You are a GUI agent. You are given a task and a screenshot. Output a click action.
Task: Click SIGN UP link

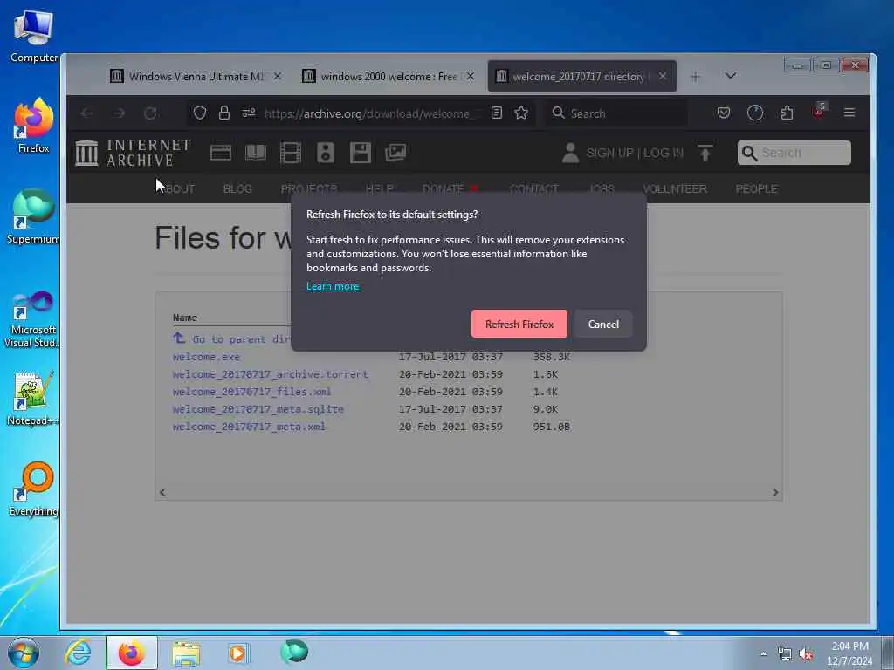(x=609, y=153)
